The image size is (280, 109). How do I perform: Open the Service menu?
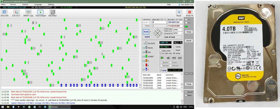point(13,4)
